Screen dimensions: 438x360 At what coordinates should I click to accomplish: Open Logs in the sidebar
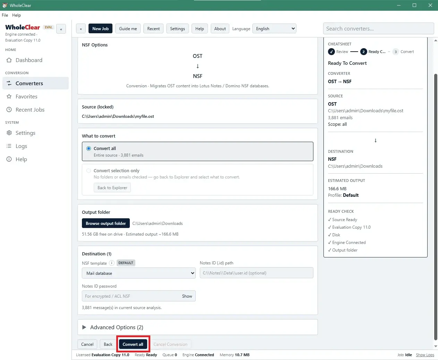(x=35, y=146)
